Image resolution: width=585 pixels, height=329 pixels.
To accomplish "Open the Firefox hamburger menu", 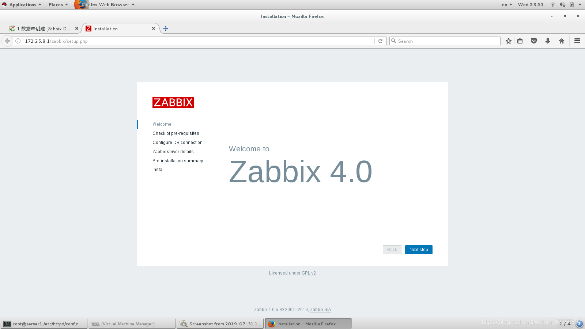I will click(577, 41).
